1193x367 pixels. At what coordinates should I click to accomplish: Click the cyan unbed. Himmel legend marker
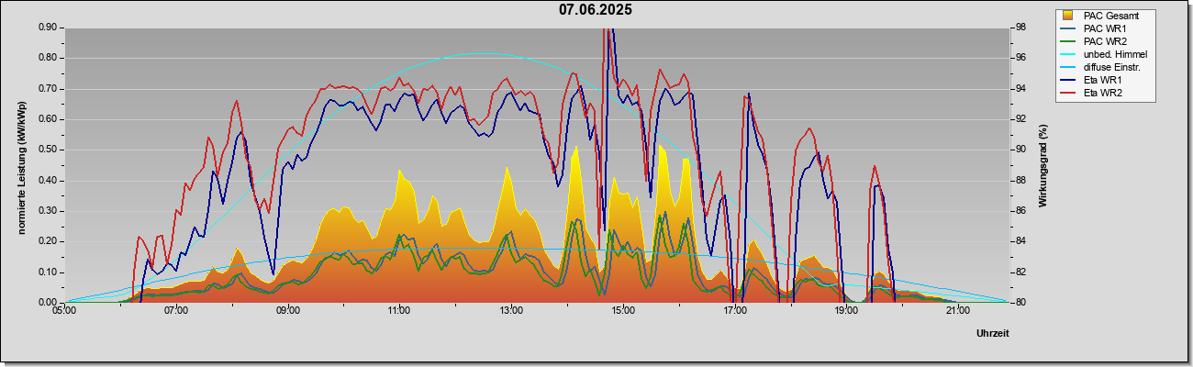(x=1068, y=54)
